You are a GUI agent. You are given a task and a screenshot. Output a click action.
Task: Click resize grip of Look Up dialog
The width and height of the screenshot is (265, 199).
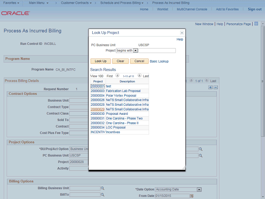(184, 168)
